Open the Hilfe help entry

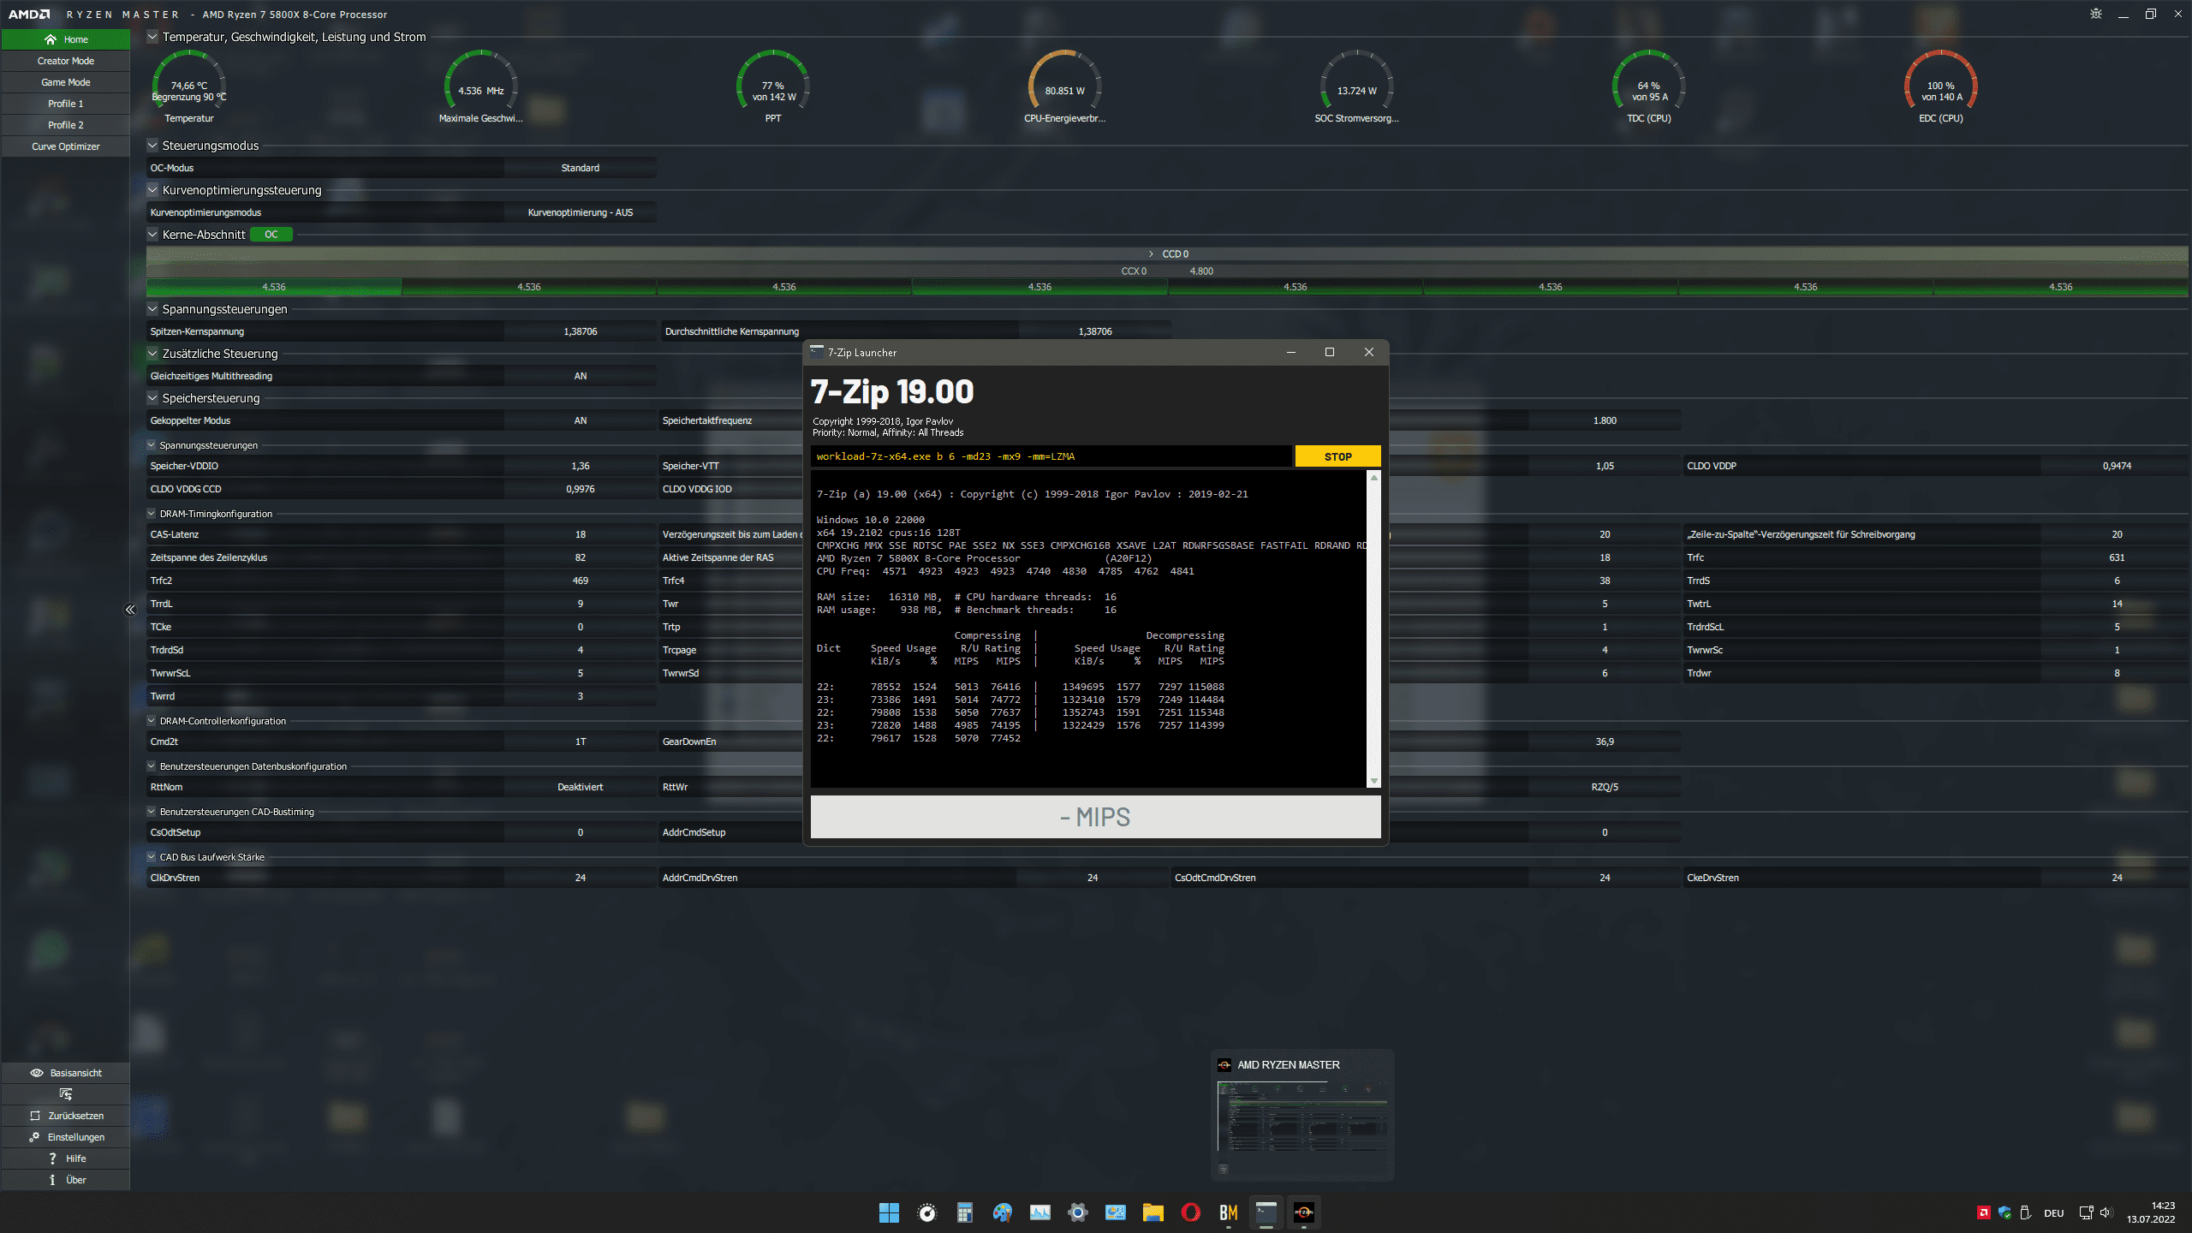coord(66,1159)
